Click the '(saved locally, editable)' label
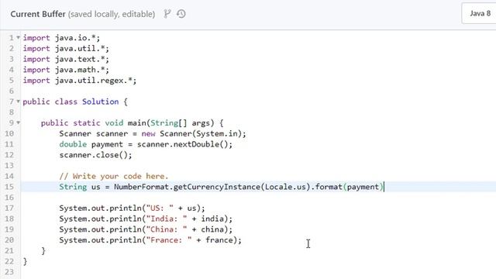Image resolution: width=496 pixels, height=279 pixels. (x=112, y=14)
